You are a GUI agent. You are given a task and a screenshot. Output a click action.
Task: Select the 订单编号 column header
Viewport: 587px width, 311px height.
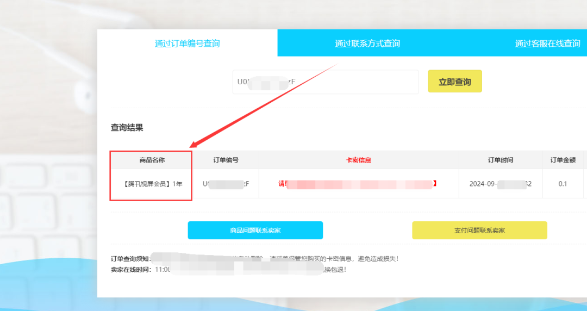226,160
